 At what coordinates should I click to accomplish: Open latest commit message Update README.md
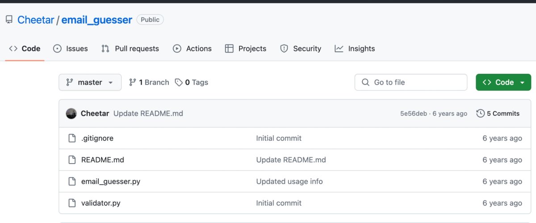click(148, 114)
